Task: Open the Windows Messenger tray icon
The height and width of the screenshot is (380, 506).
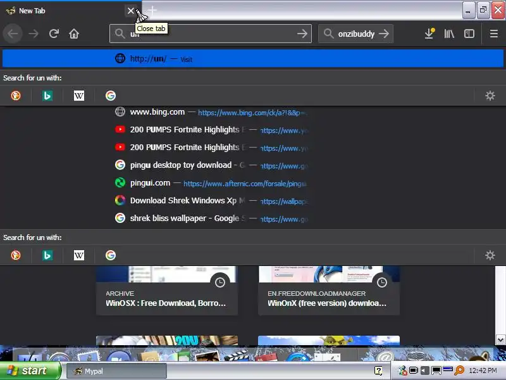Action: [402, 370]
